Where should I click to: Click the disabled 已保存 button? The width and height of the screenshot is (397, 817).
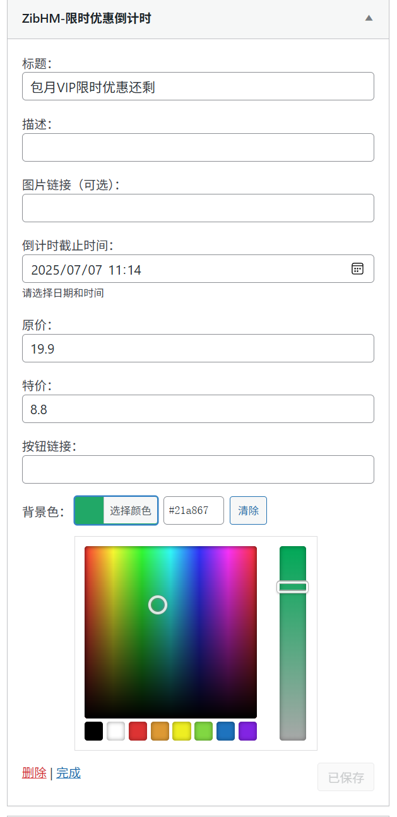coord(345,777)
